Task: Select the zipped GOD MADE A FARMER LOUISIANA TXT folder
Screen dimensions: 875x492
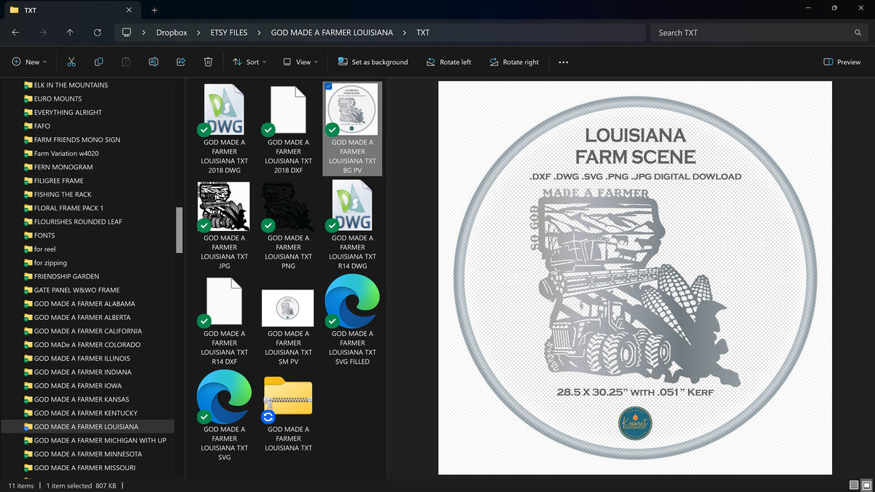Action: pyautogui.click(x=288, y=415)
